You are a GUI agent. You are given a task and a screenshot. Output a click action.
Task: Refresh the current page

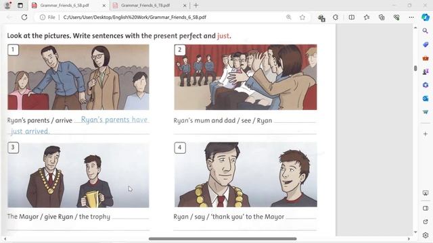click(24, 17)
